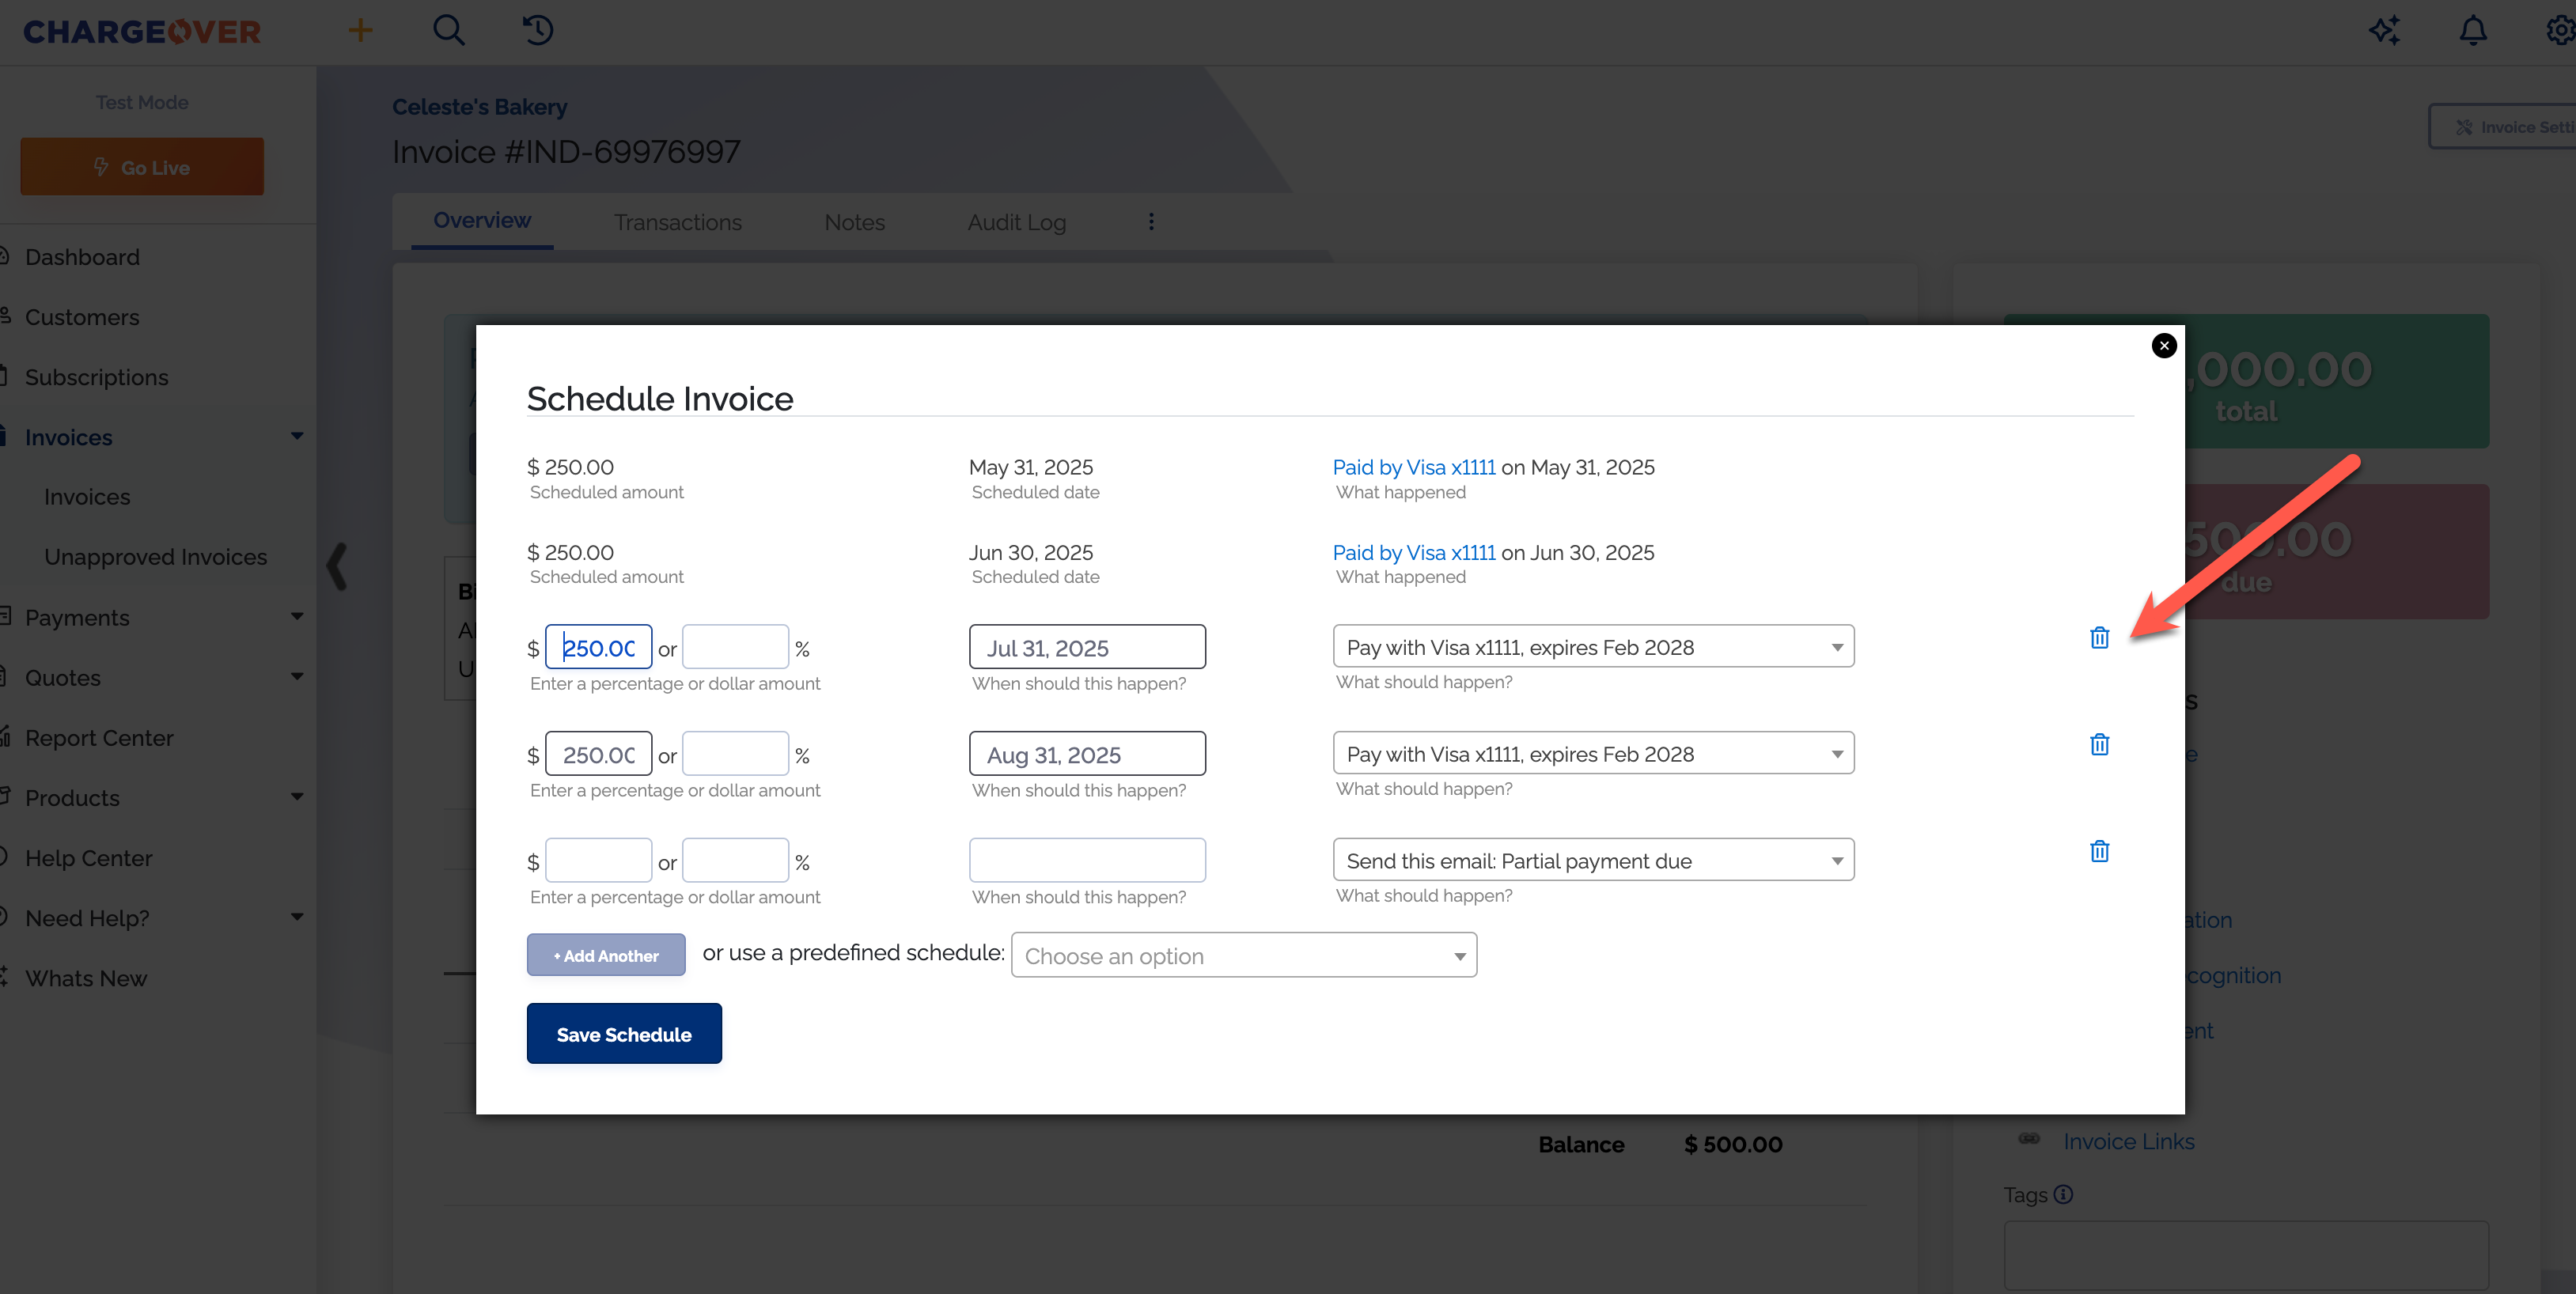Click the Save Schedule button
The image size is (2576, 1294).
[x=624, y=1034]
